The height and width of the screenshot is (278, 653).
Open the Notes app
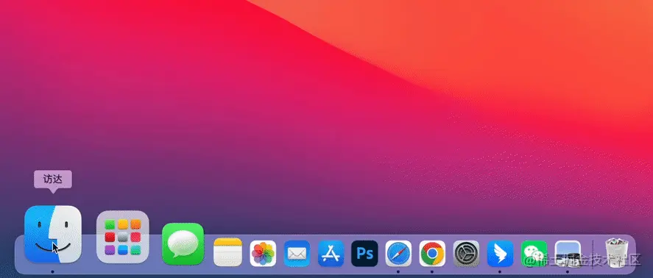tap(227, 252)
